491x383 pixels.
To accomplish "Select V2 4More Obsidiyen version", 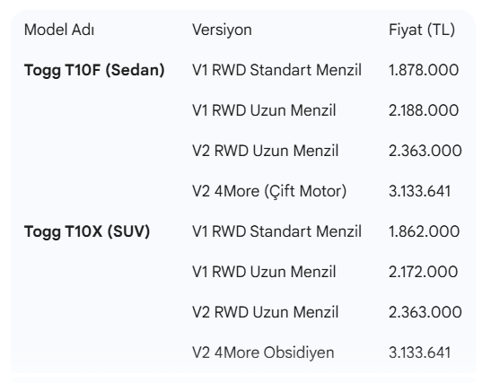I will (263, 353).
